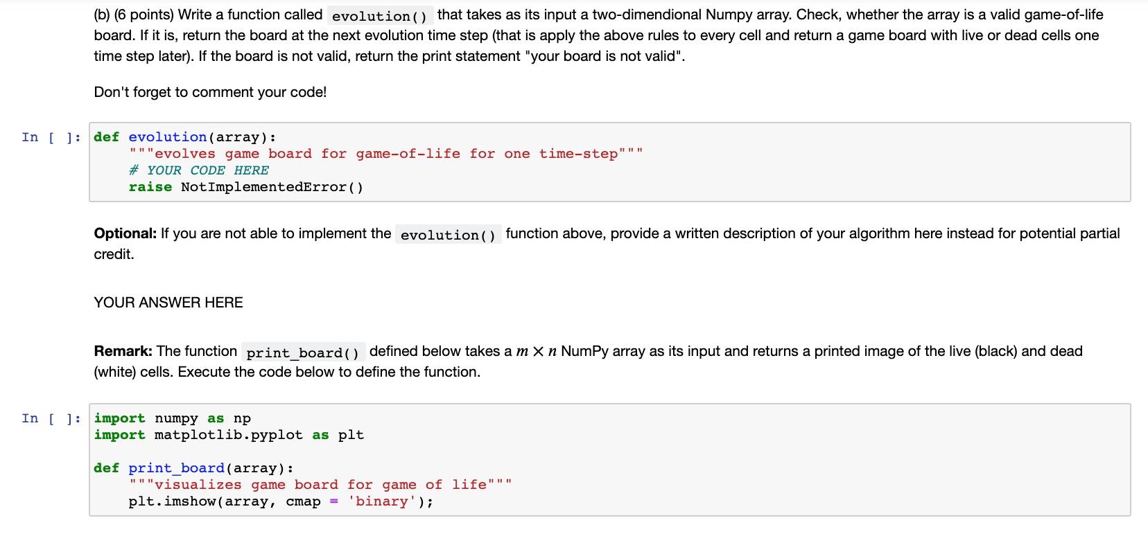Click 'def print_board(array):' line
The image size is (1148, 536).
tap(194, 468)
